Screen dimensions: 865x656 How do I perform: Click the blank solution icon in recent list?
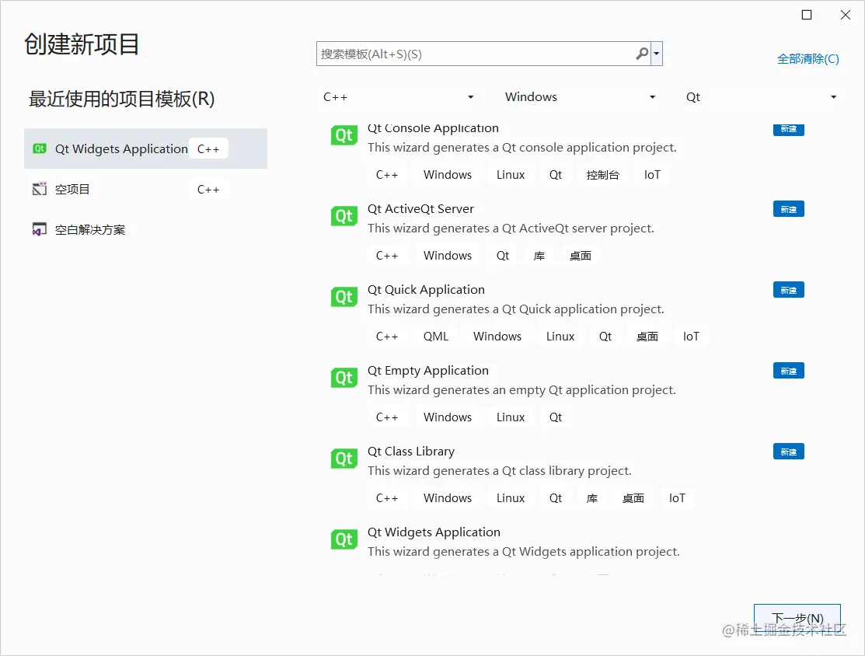point(39,229)
